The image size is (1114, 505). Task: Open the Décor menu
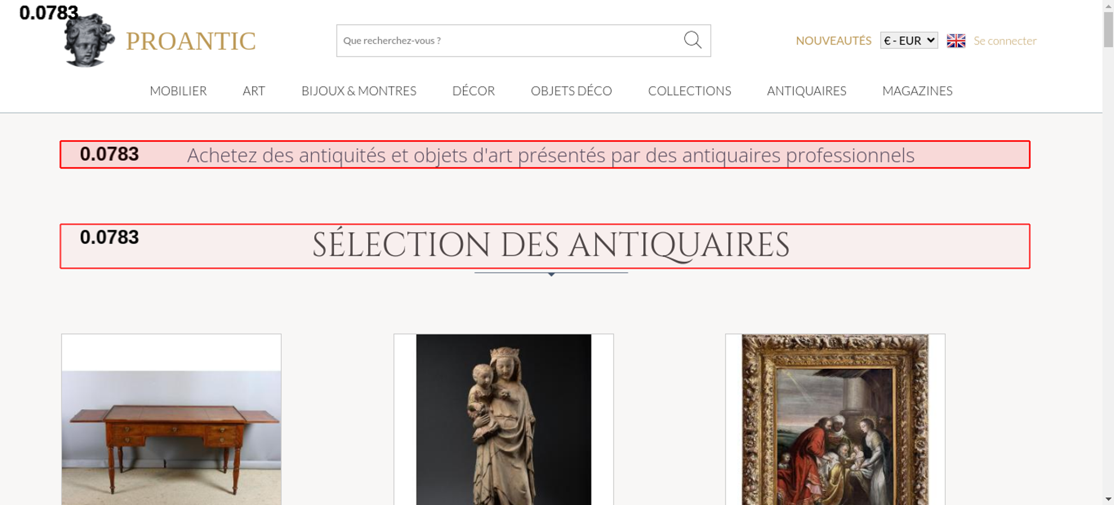(473, 91)
